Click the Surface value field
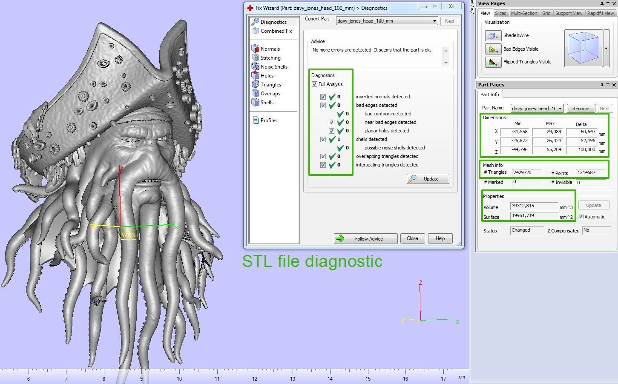 (534, 216)
